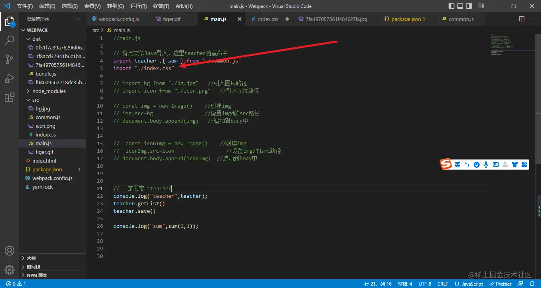
Task: Go to line/column via 行 21, 列 16
Action: (x=378, y=284)
